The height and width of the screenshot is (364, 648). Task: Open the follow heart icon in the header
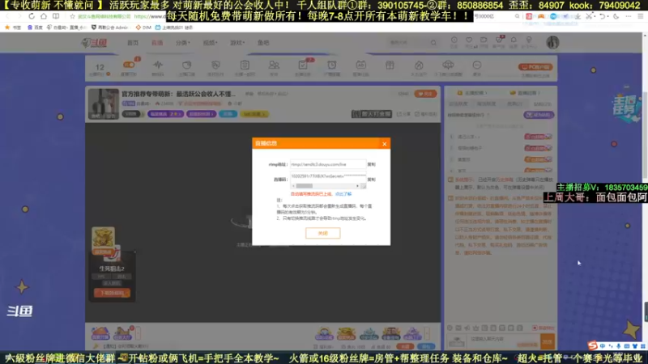[x=469, y=42]
